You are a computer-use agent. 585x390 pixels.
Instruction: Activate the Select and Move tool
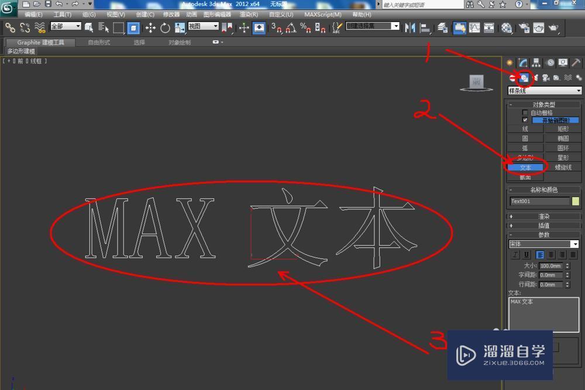click(x=150, y=27)
